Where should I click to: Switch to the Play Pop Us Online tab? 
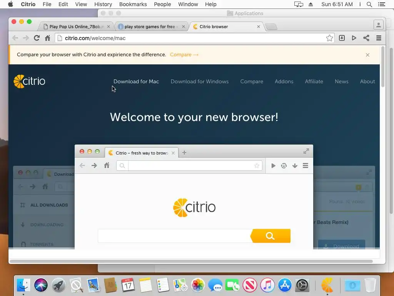click(76, 27)
